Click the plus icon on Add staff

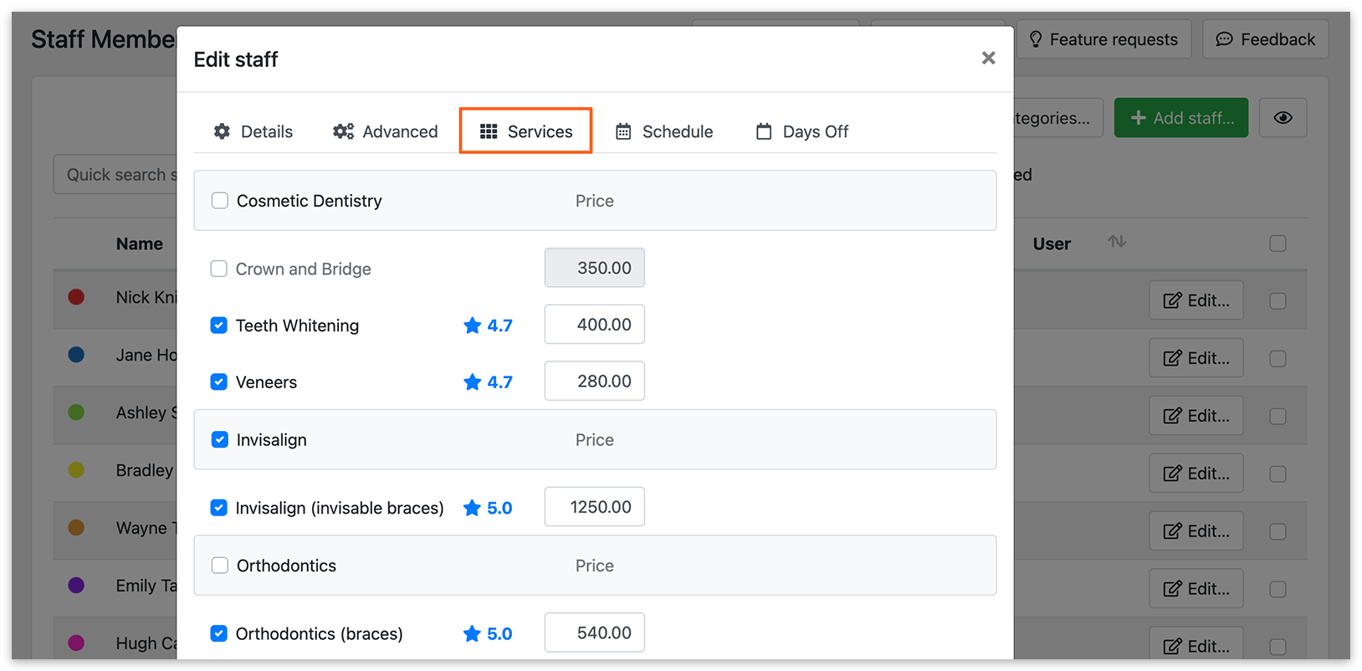coord(1138,118)
